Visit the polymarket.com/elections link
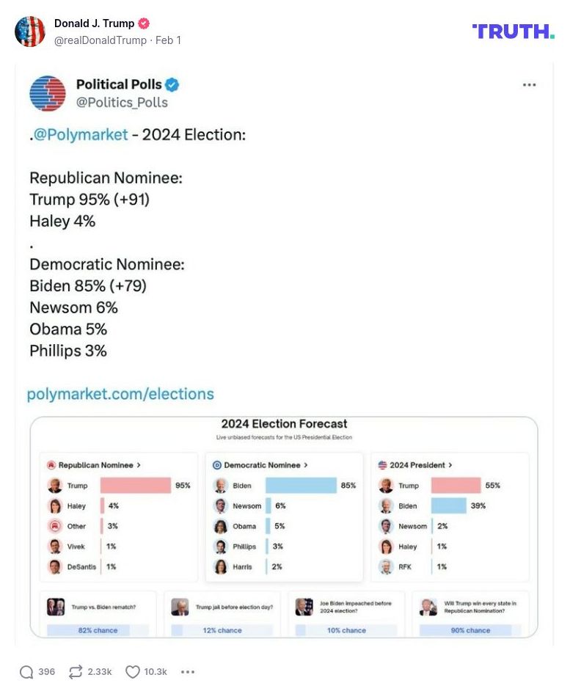Viewport: 570px width, 694px height. (120, 394)
